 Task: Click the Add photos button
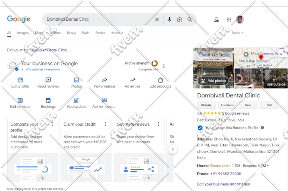[213, 81]
